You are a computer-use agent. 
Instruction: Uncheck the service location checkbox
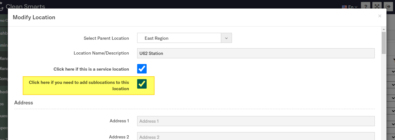tap(142, 69)
